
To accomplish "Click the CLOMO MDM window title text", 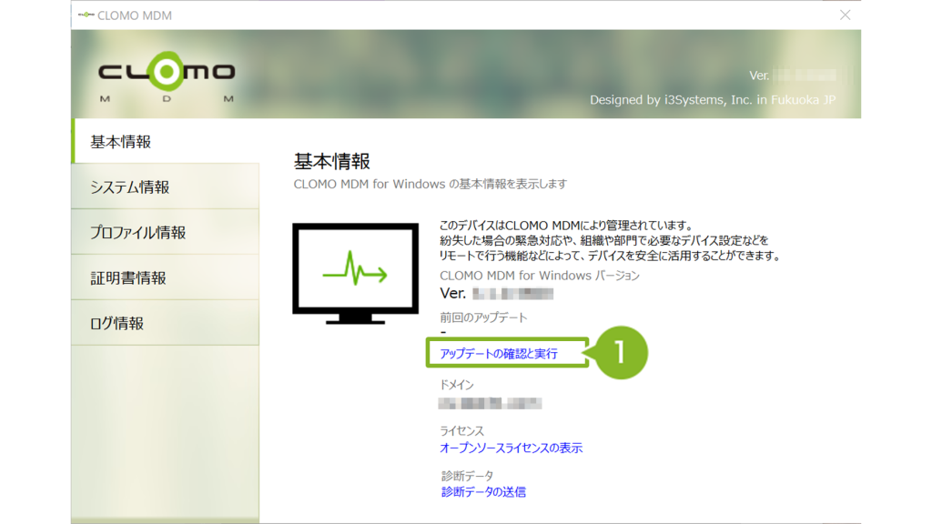I will coord(135,15).
